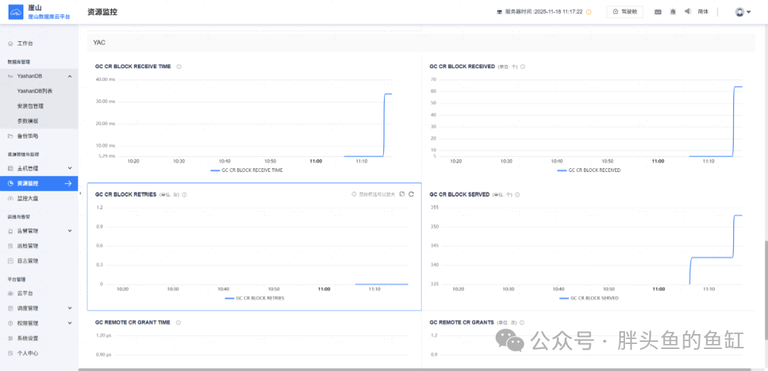Open YashanDB列表 submenu item
Screen dimensions: 768x371
(35, 91)
